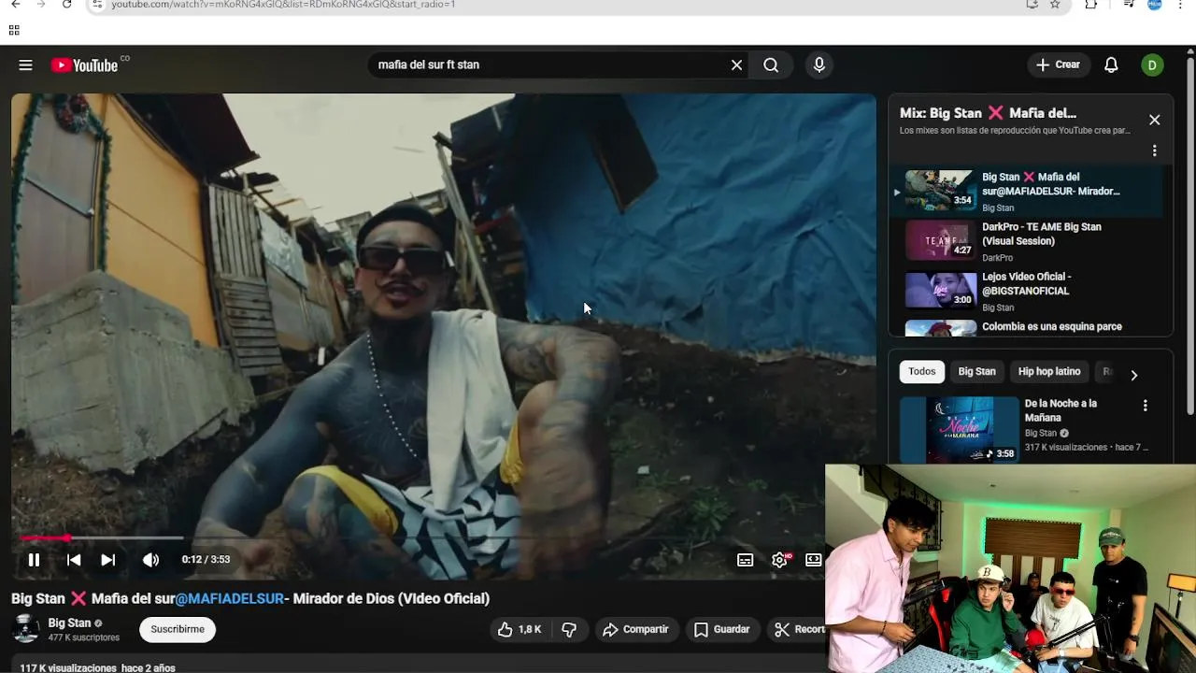Select the Todos filter chip

922,372
